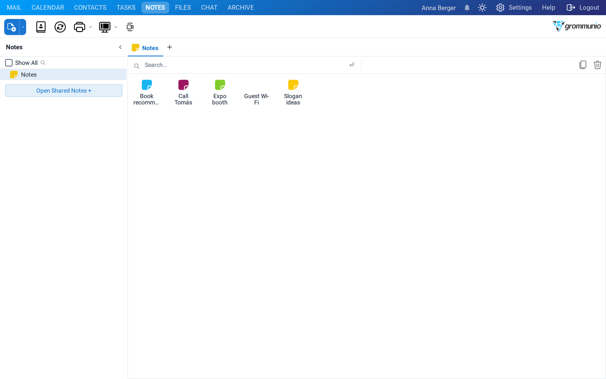Viewport: 606px width, 379px height.
Task: Open the CALENDAR section
Action: [48, 8]
